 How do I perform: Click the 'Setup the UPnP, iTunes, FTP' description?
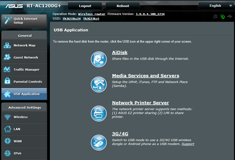point(150,84)
